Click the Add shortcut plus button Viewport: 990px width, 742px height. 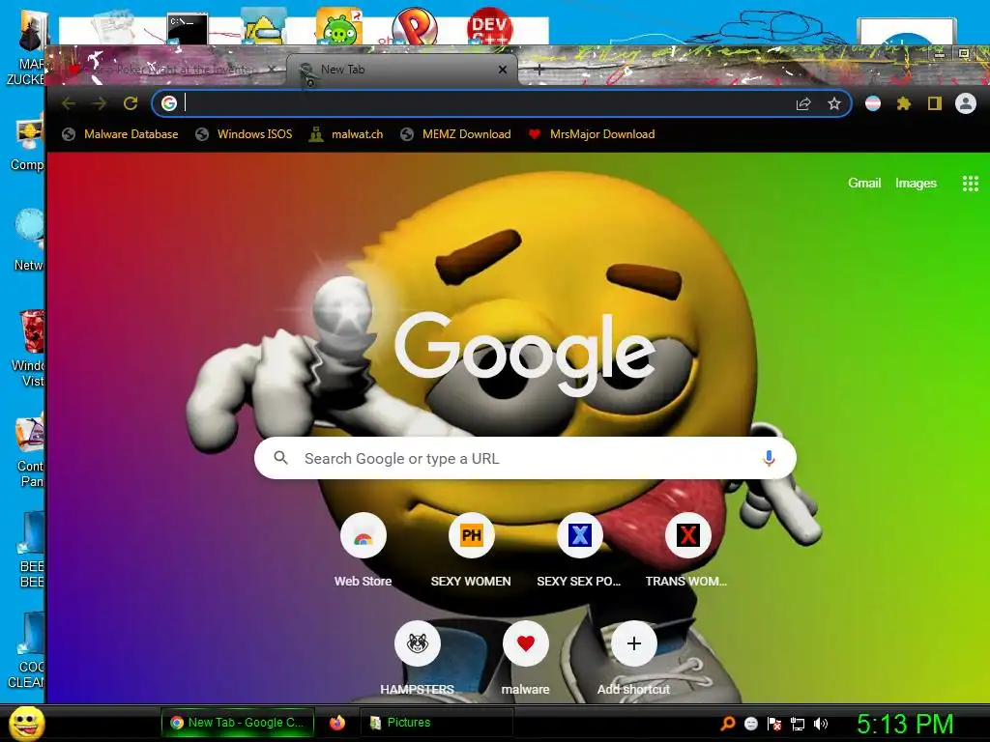[x=634, y=642]
